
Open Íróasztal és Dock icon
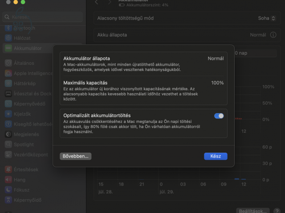click(8, 94)
